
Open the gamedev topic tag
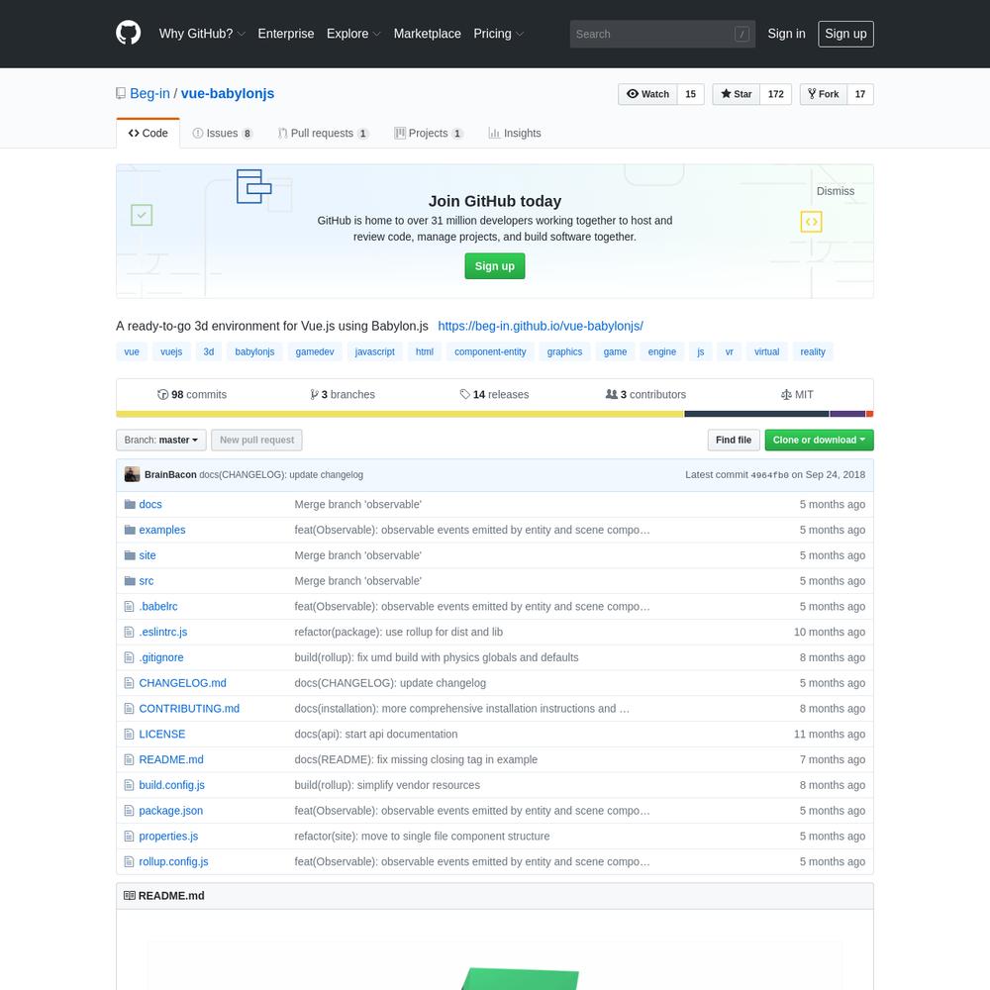tap(315, 351)
